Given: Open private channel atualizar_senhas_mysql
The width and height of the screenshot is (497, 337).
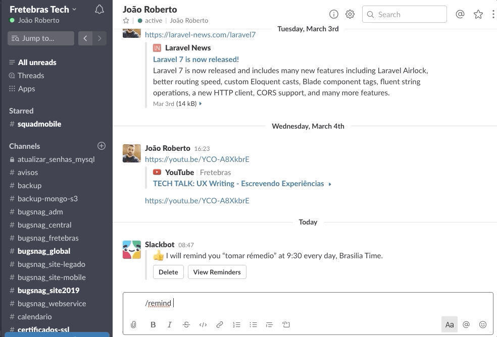Looking at the screenshot, I should [x=56, y=159].
